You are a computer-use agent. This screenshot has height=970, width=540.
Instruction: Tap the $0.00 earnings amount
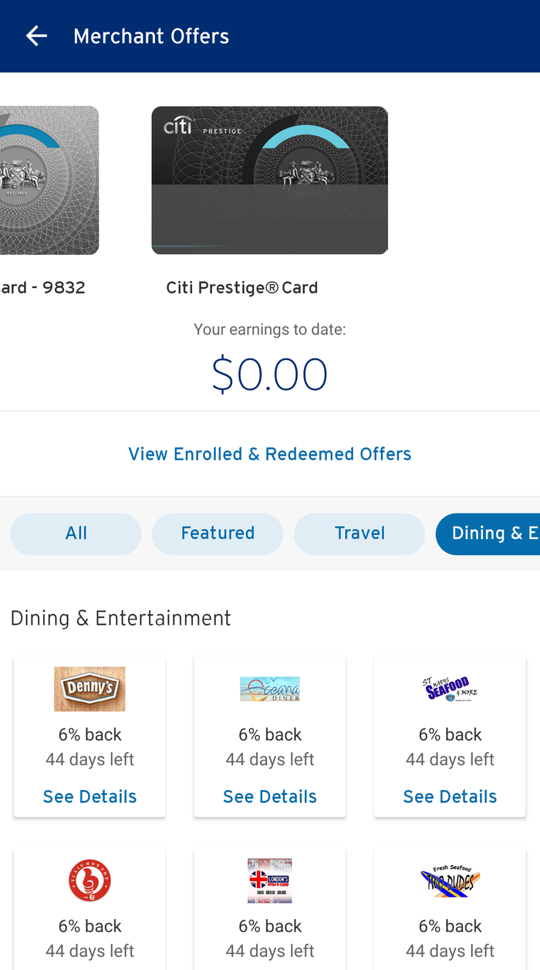[x=270, y=375]
